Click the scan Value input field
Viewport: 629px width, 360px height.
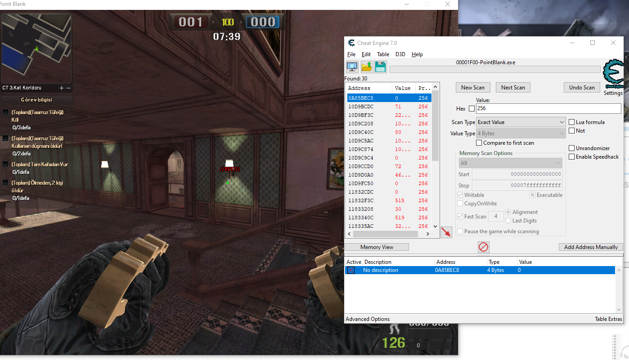click(548, 108)
